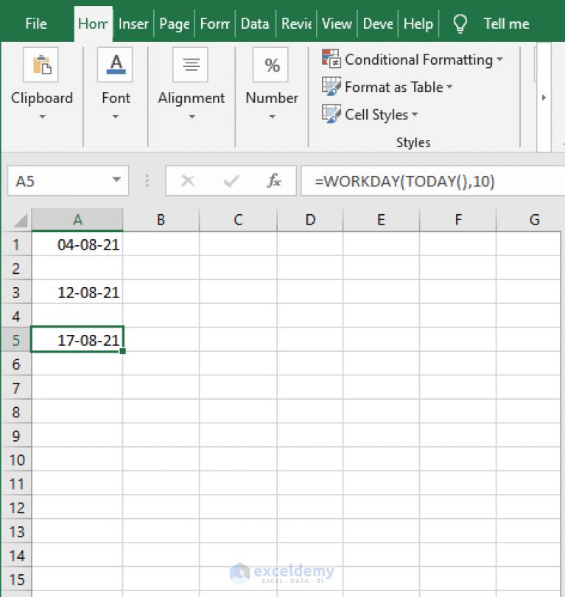Image resolution: width=565 pixels, height=597 pixels.
Task: Select column F header
Action: [458, 219]
